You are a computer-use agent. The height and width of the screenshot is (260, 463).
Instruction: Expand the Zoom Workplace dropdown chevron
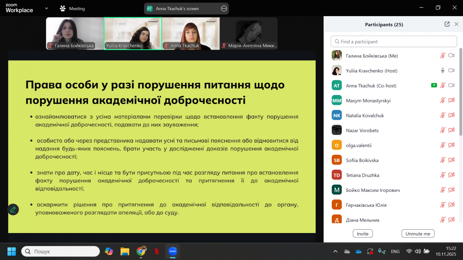[x=46, y=8]
